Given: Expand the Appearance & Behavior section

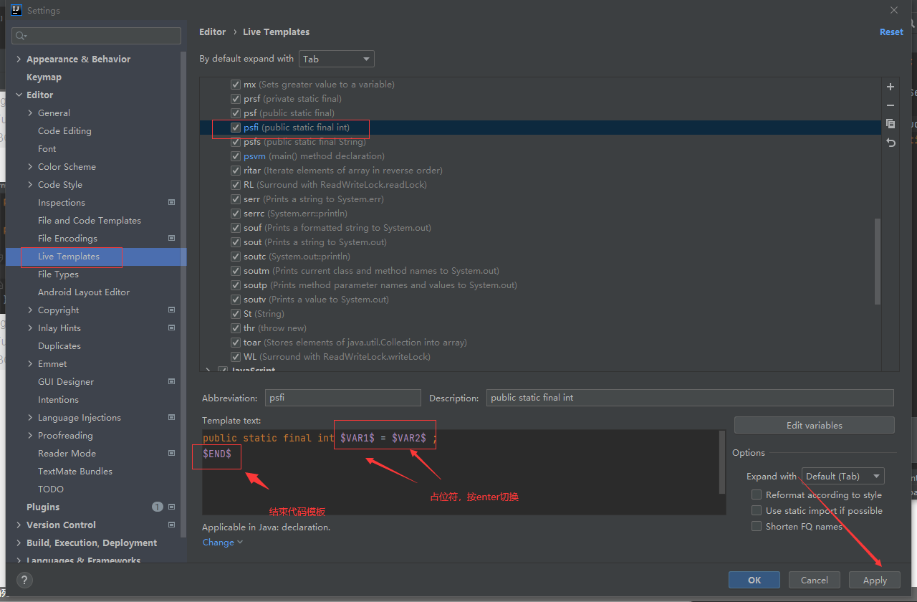Looking at the screenshot, I should 19,59.
